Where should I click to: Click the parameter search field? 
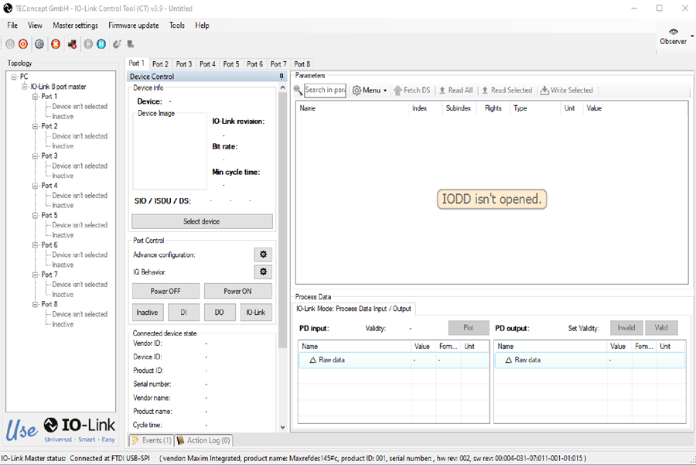click(x=325, y=91)
